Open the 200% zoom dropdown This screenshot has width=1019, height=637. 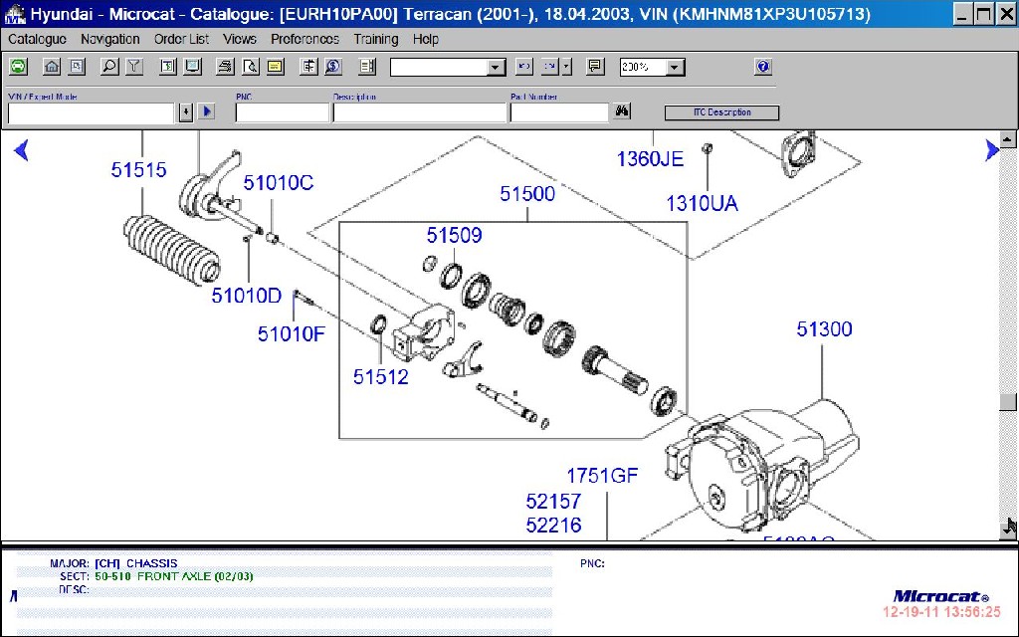[x=675, y=67]
